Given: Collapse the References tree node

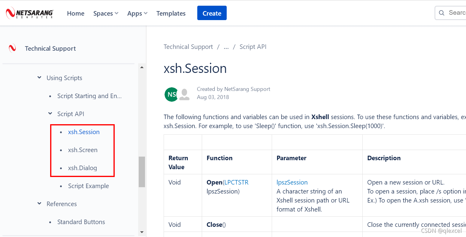Looking at the screenshot, I should [x=39, y=204].
